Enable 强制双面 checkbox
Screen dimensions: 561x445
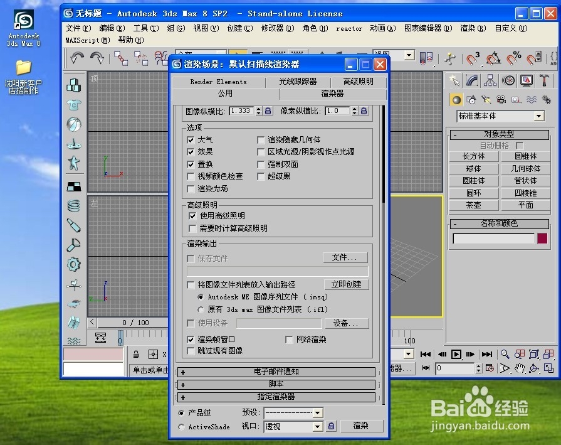pyautogui.click(x=261, y=164)
